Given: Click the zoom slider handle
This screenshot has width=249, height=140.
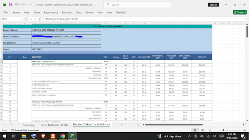Looking at the screenshot, I should pyautogui.click(x=223, y=130).
